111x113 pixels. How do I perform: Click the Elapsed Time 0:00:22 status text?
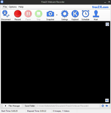pos(37,111)
